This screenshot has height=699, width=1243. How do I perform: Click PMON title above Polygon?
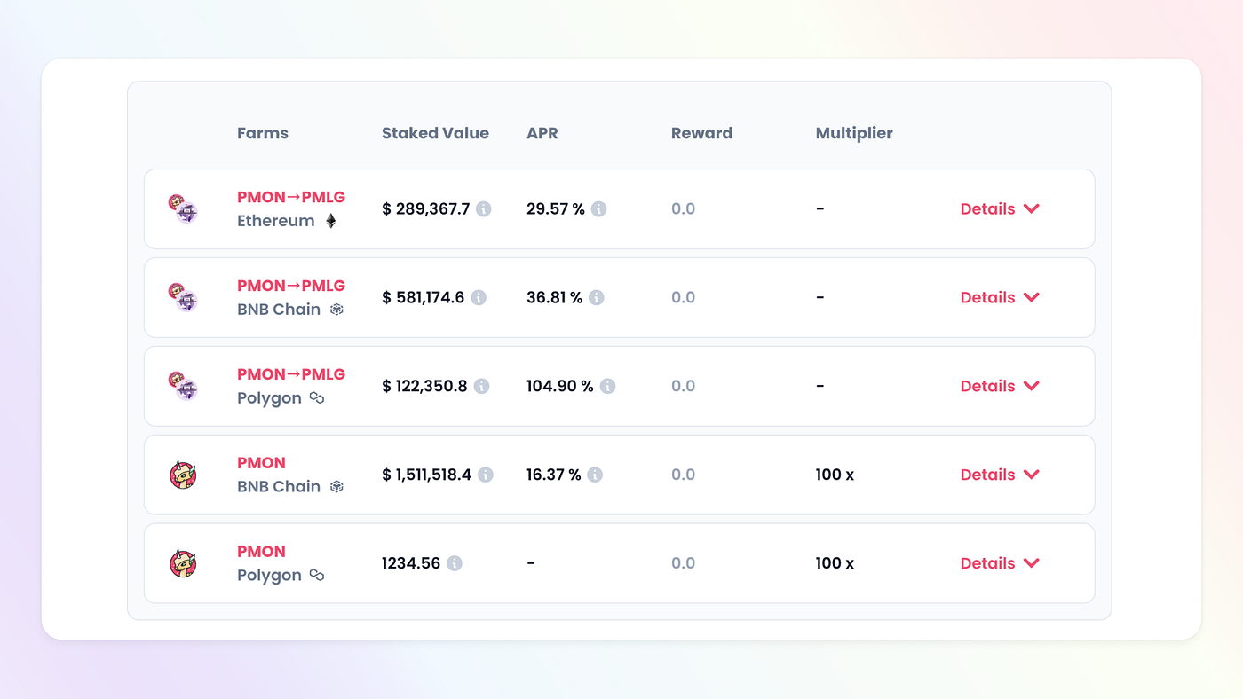pyautogui.click(x=261, y=552)
